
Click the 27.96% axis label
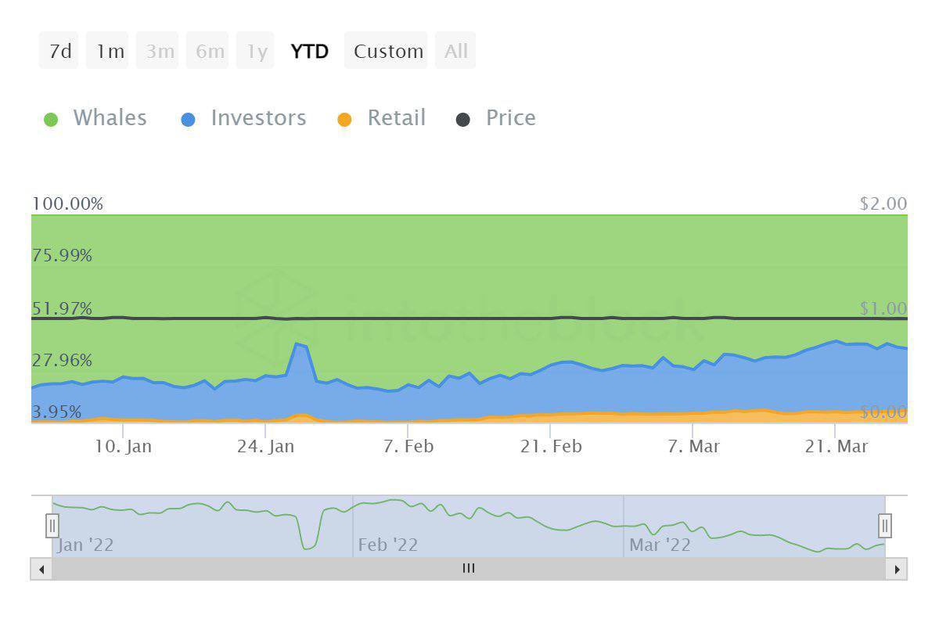click(62, 361)
